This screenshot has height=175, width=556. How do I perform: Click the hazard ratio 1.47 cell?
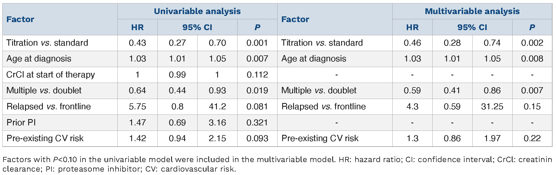click(x=137, y=122)
